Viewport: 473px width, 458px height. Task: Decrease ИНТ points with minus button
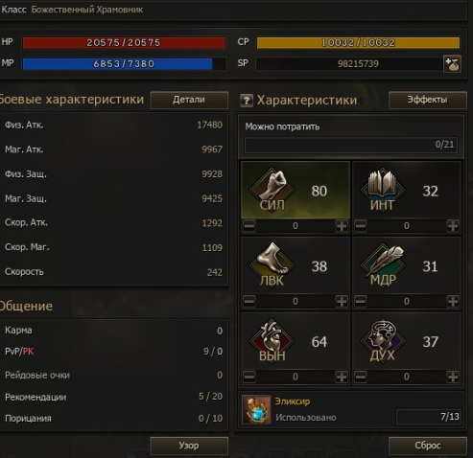click(x=361, y=226)
